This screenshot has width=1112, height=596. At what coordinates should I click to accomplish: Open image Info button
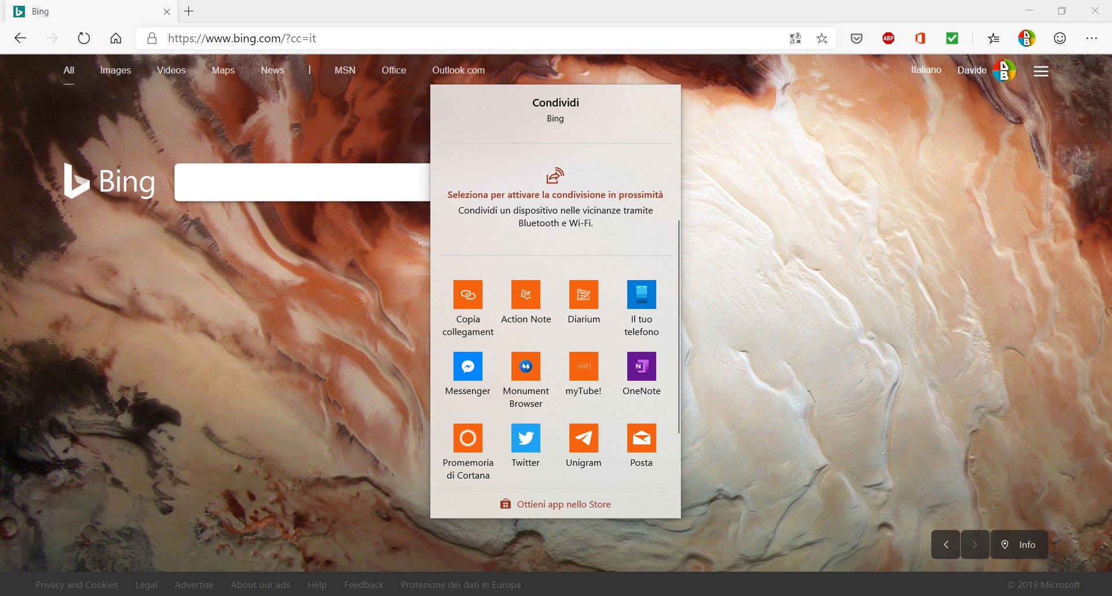click(1019, 545)
